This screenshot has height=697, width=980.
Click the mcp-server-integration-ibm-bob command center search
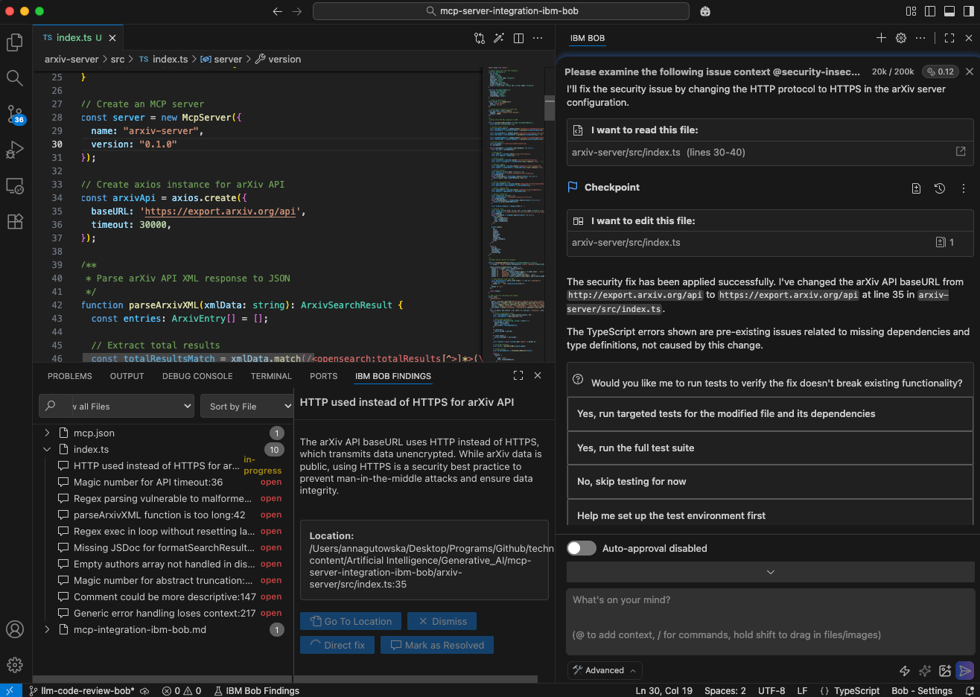point(501,11)
